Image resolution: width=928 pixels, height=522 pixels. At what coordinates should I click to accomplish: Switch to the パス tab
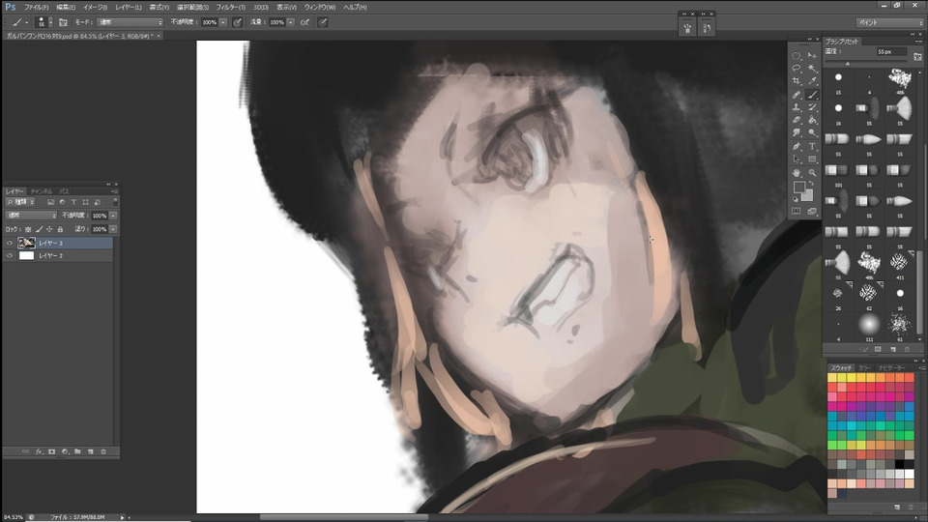coord(64,191)
